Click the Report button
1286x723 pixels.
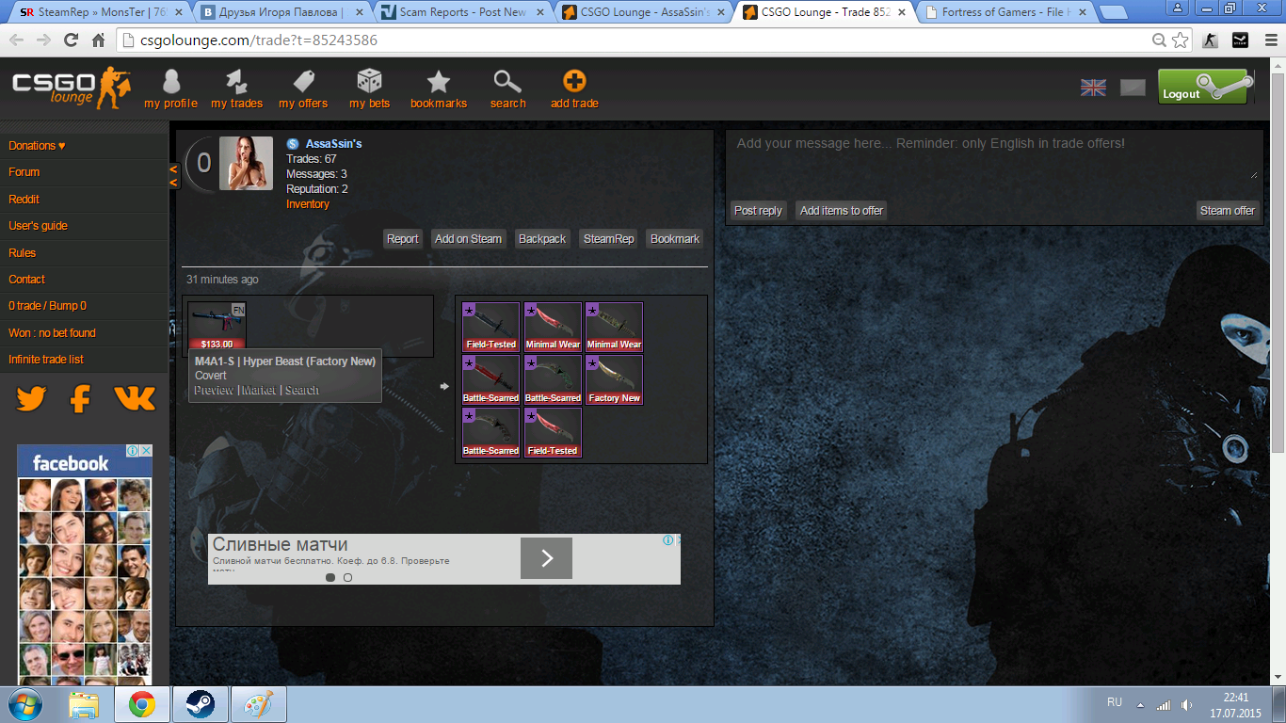[402, 239]
